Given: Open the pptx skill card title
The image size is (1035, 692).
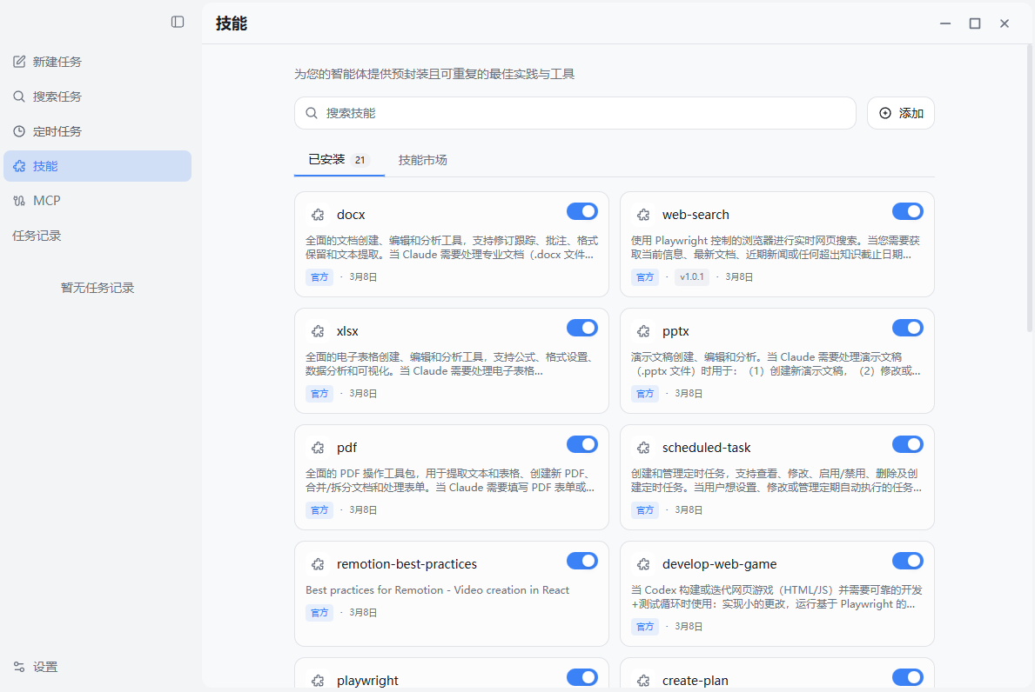Looking at the screenshot, I should [675, 331].
